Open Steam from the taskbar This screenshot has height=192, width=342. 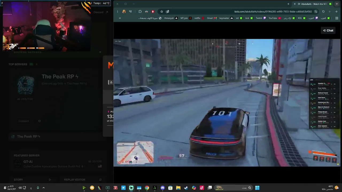[x=186, y=188]
